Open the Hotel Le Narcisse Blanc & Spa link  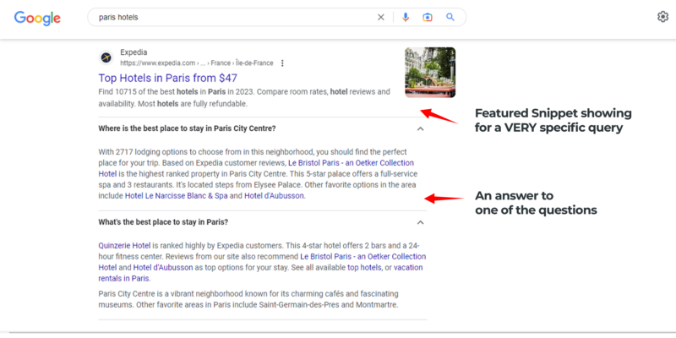point(176,196)
